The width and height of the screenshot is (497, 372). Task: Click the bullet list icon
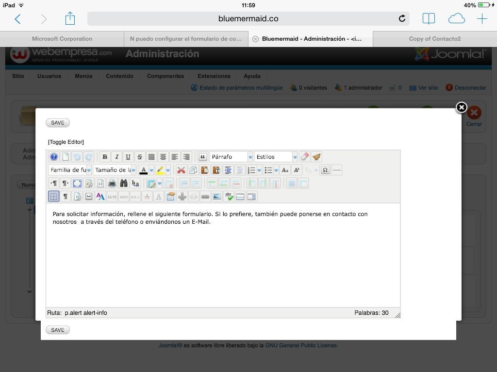(x=268, y=170)
